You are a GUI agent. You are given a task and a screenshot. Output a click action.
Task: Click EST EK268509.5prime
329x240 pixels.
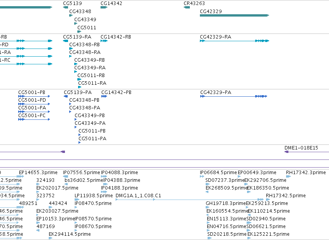pos(227,188)
